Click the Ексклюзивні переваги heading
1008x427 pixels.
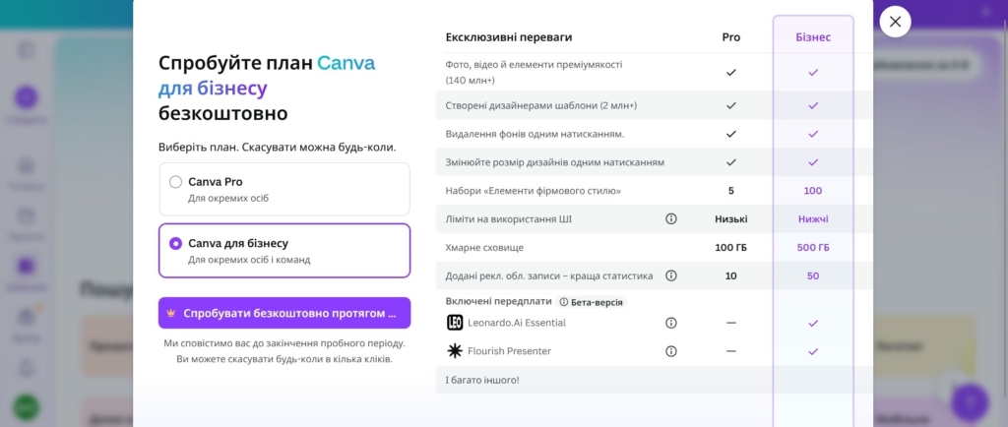pos(509,37)
